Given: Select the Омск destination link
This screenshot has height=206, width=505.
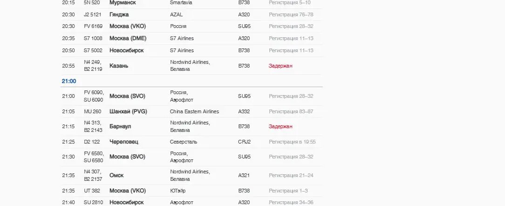Looking at the screenshot, I should 116,175.
